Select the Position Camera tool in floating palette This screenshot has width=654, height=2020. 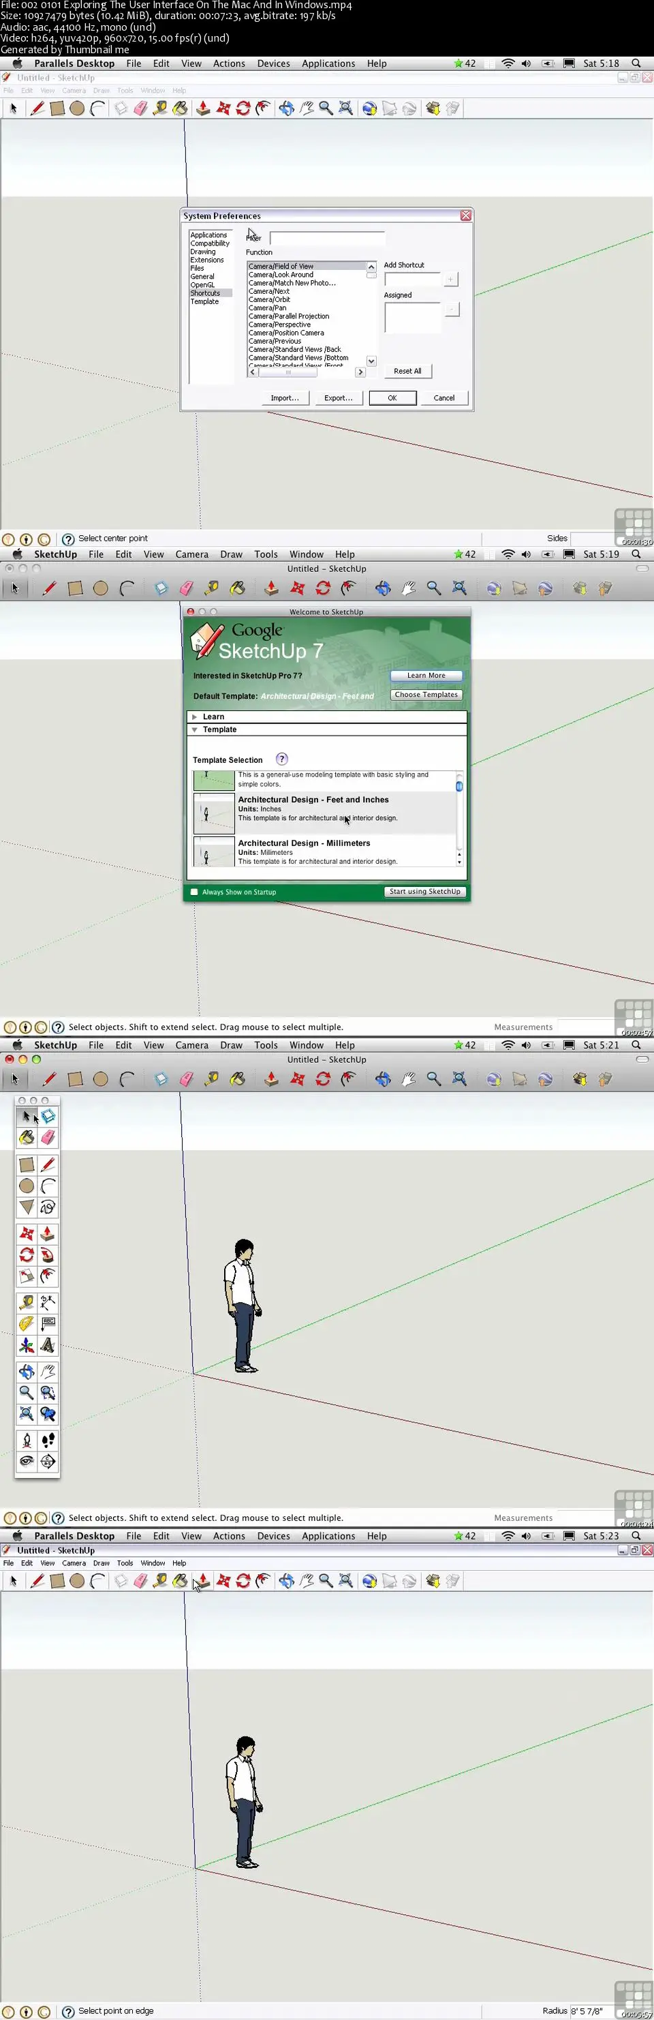coord(27,1441)
